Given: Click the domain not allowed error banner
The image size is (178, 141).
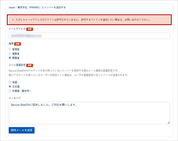Looking at the screenshot, I should [x=89, y=20].
